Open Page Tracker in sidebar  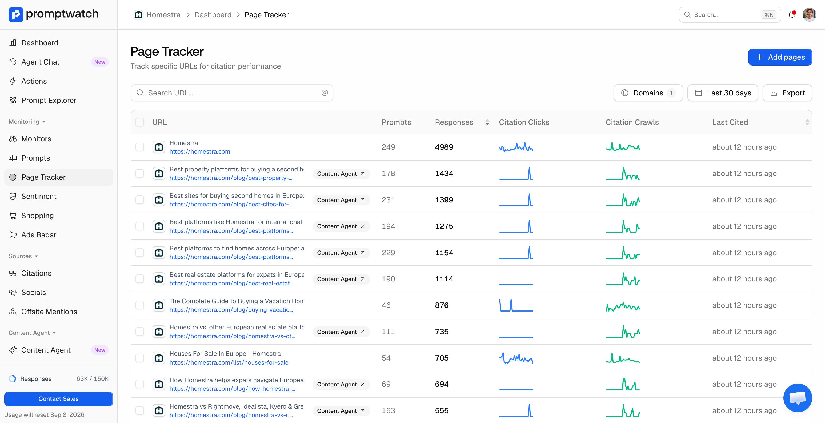click(x=59, y=177)
